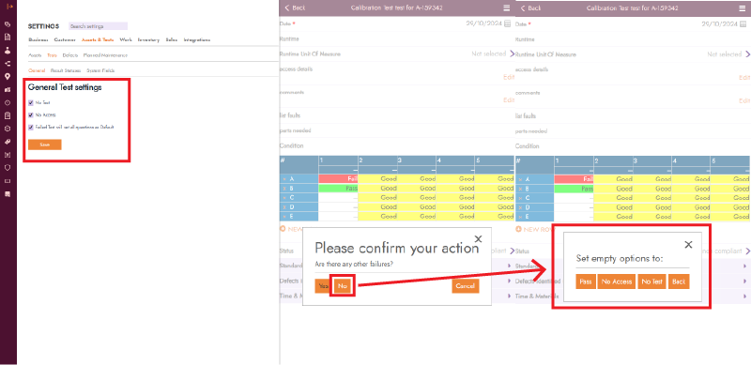Viewport: 751px width, 365px height.
Task: Expand the Standard section arrow, middle panel
Action: [509, 266]
